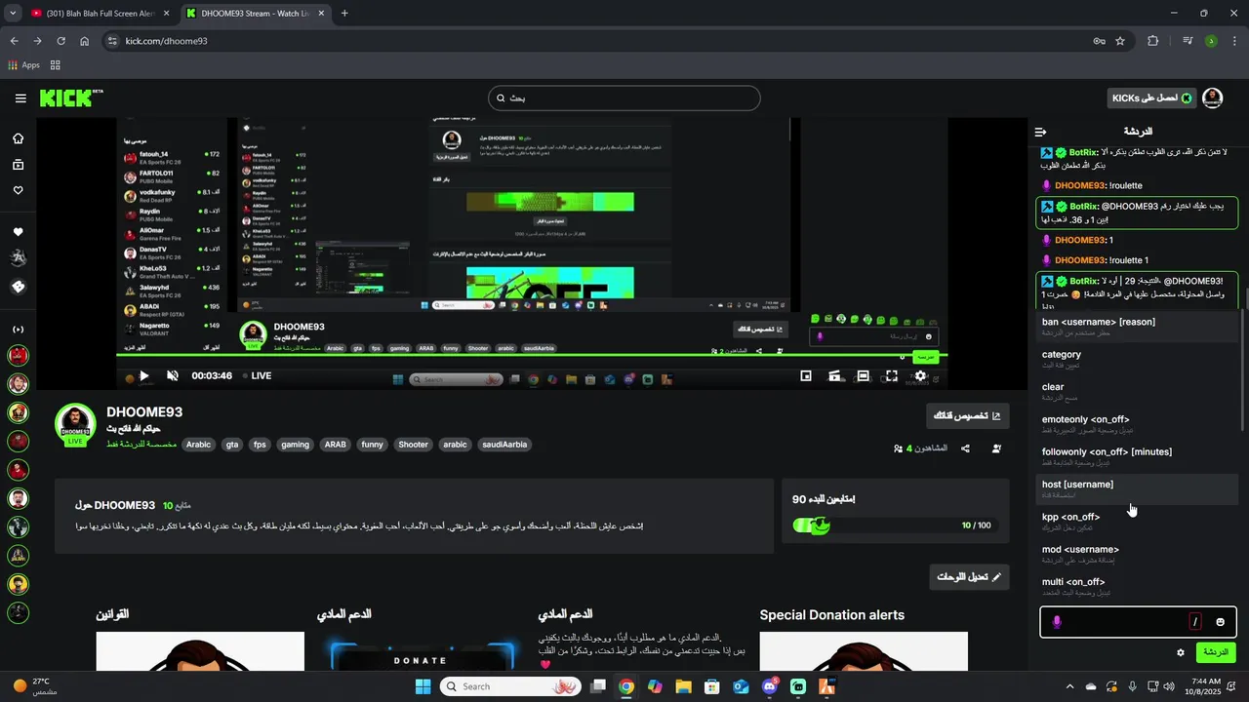This screenshot has width=1249, height=702.
Task: Click the gta tag
Action: coord(232,445)
